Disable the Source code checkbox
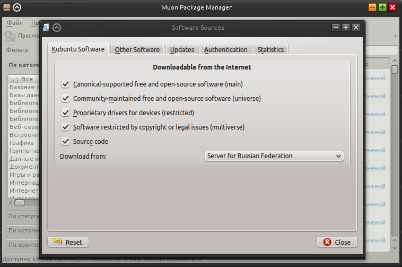This screenshot has width=402, height=267. [x=66, y=141]
